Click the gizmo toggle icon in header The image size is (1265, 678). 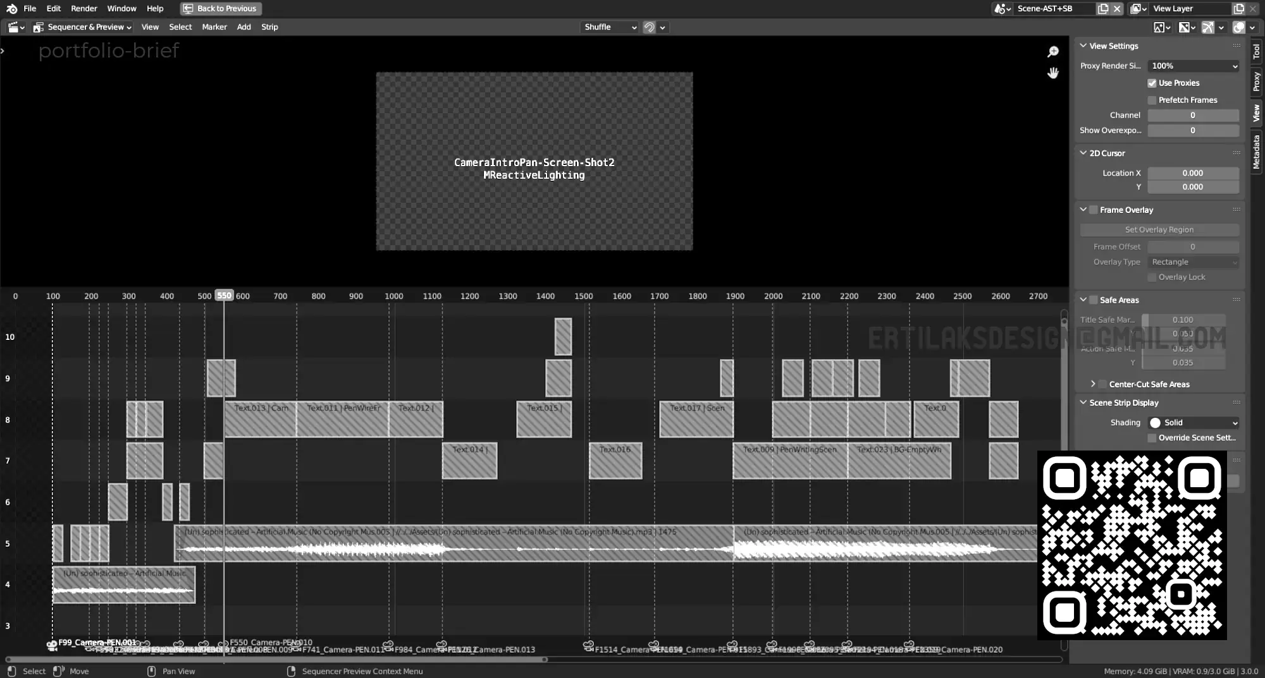pos(1207,27)
